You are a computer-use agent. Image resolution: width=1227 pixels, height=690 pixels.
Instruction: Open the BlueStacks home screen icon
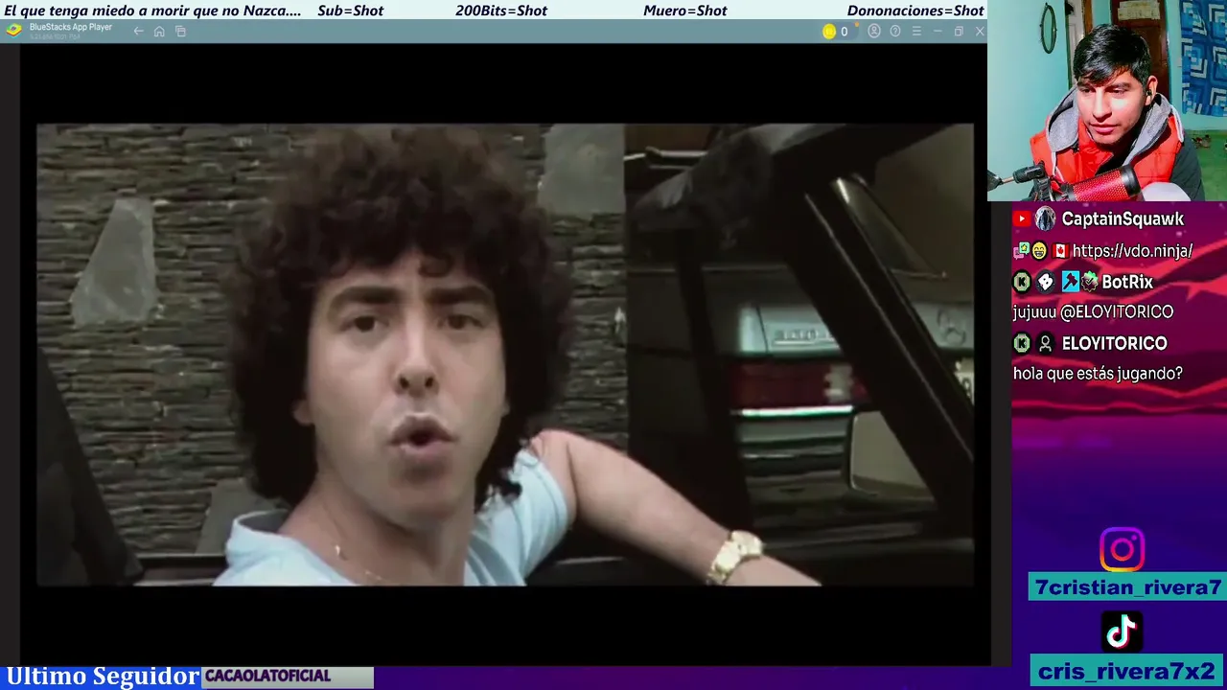(x=159, y=32)
